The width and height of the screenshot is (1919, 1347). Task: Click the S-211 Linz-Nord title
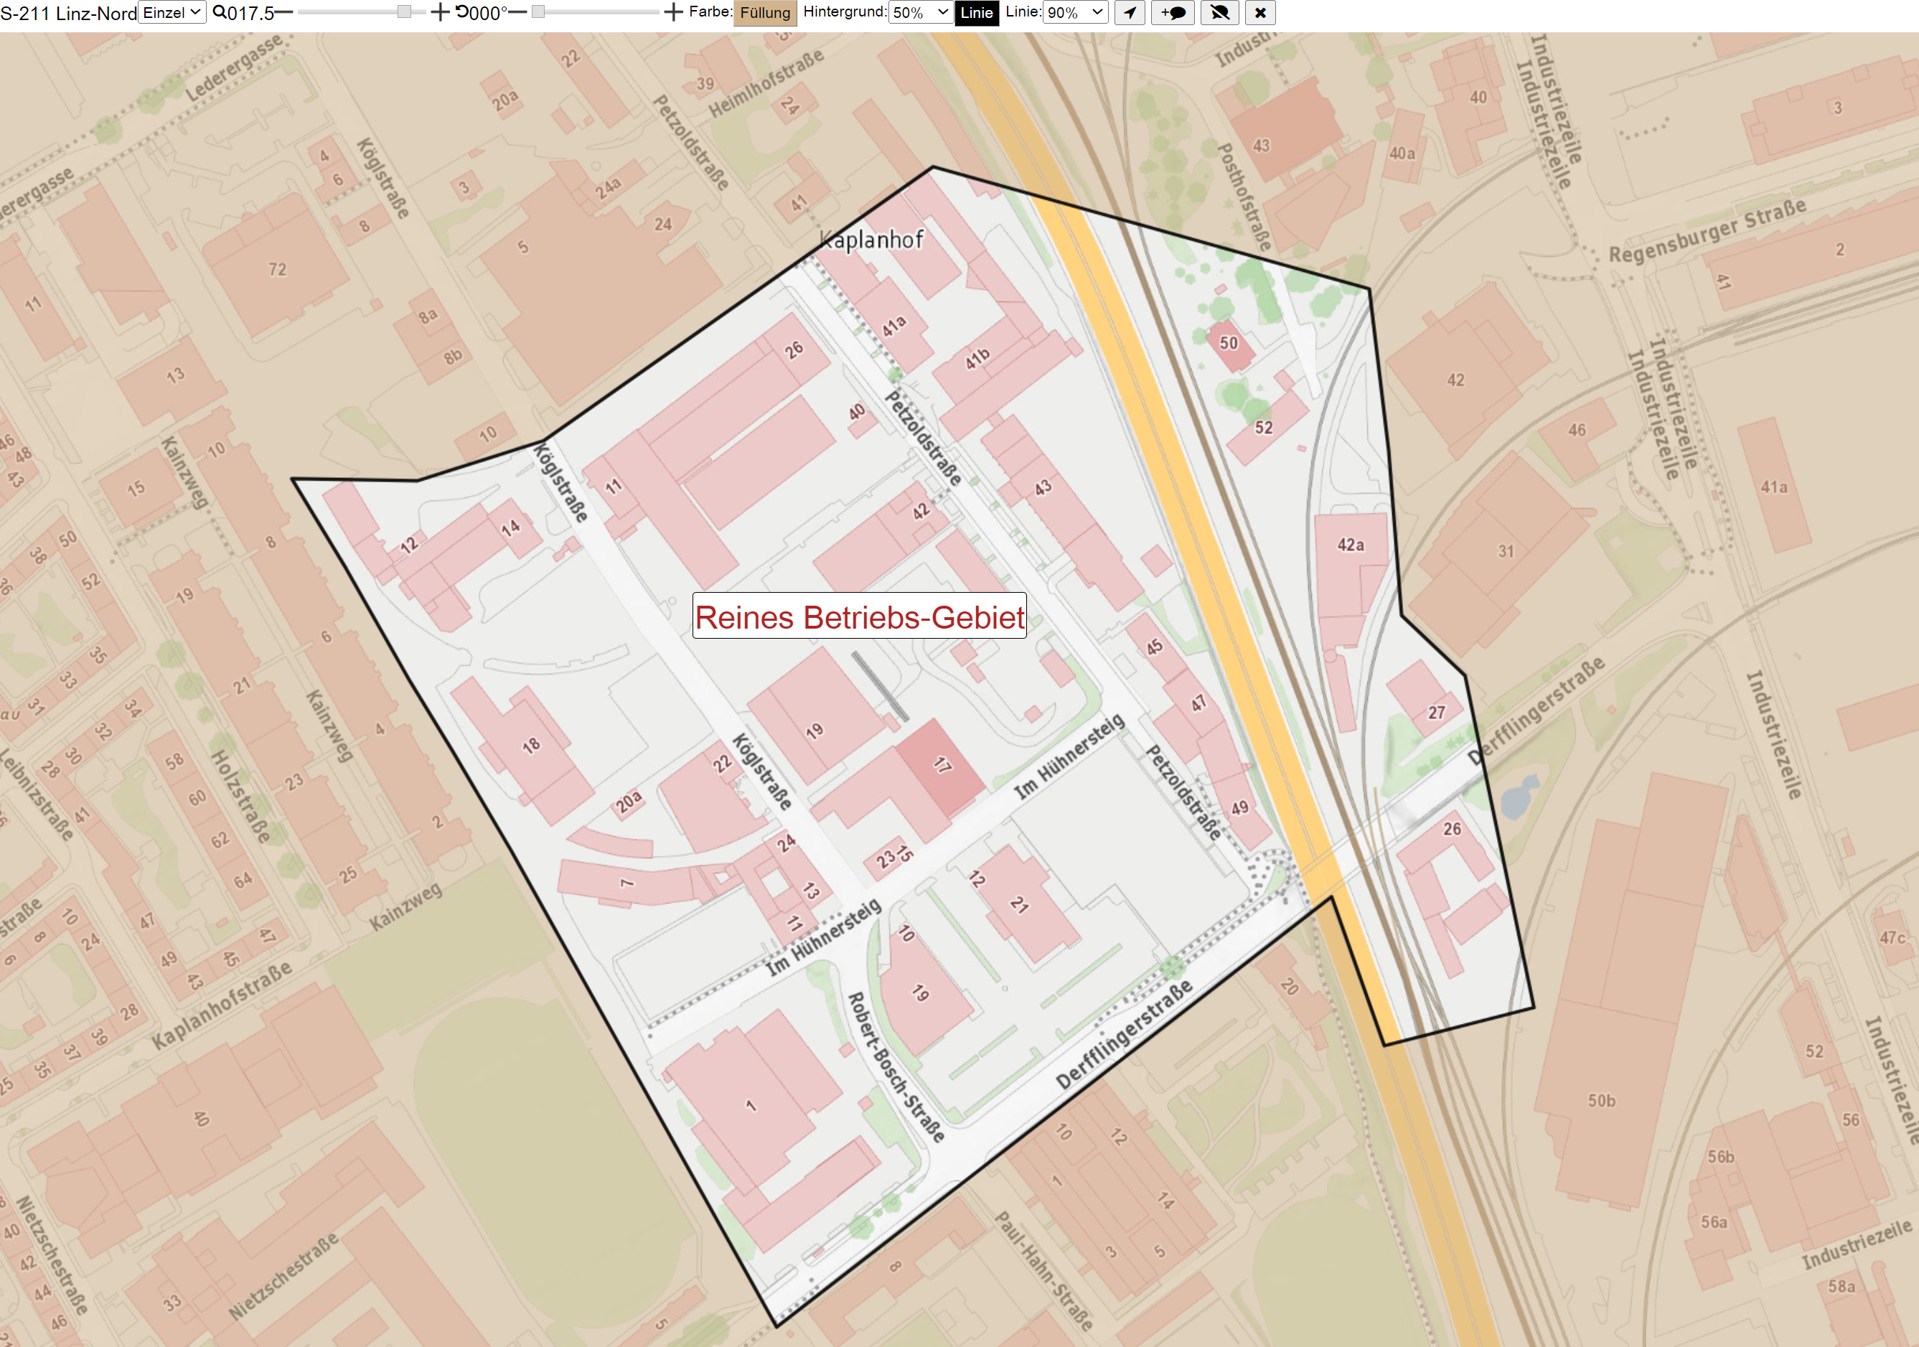(69, 12)
